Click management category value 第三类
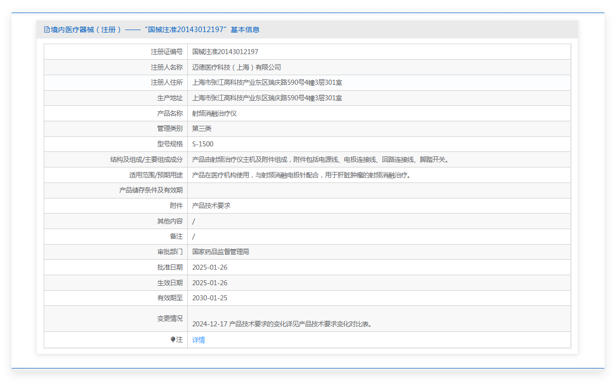This screenshot has width=616, height=383. click(x=202, y=129)
